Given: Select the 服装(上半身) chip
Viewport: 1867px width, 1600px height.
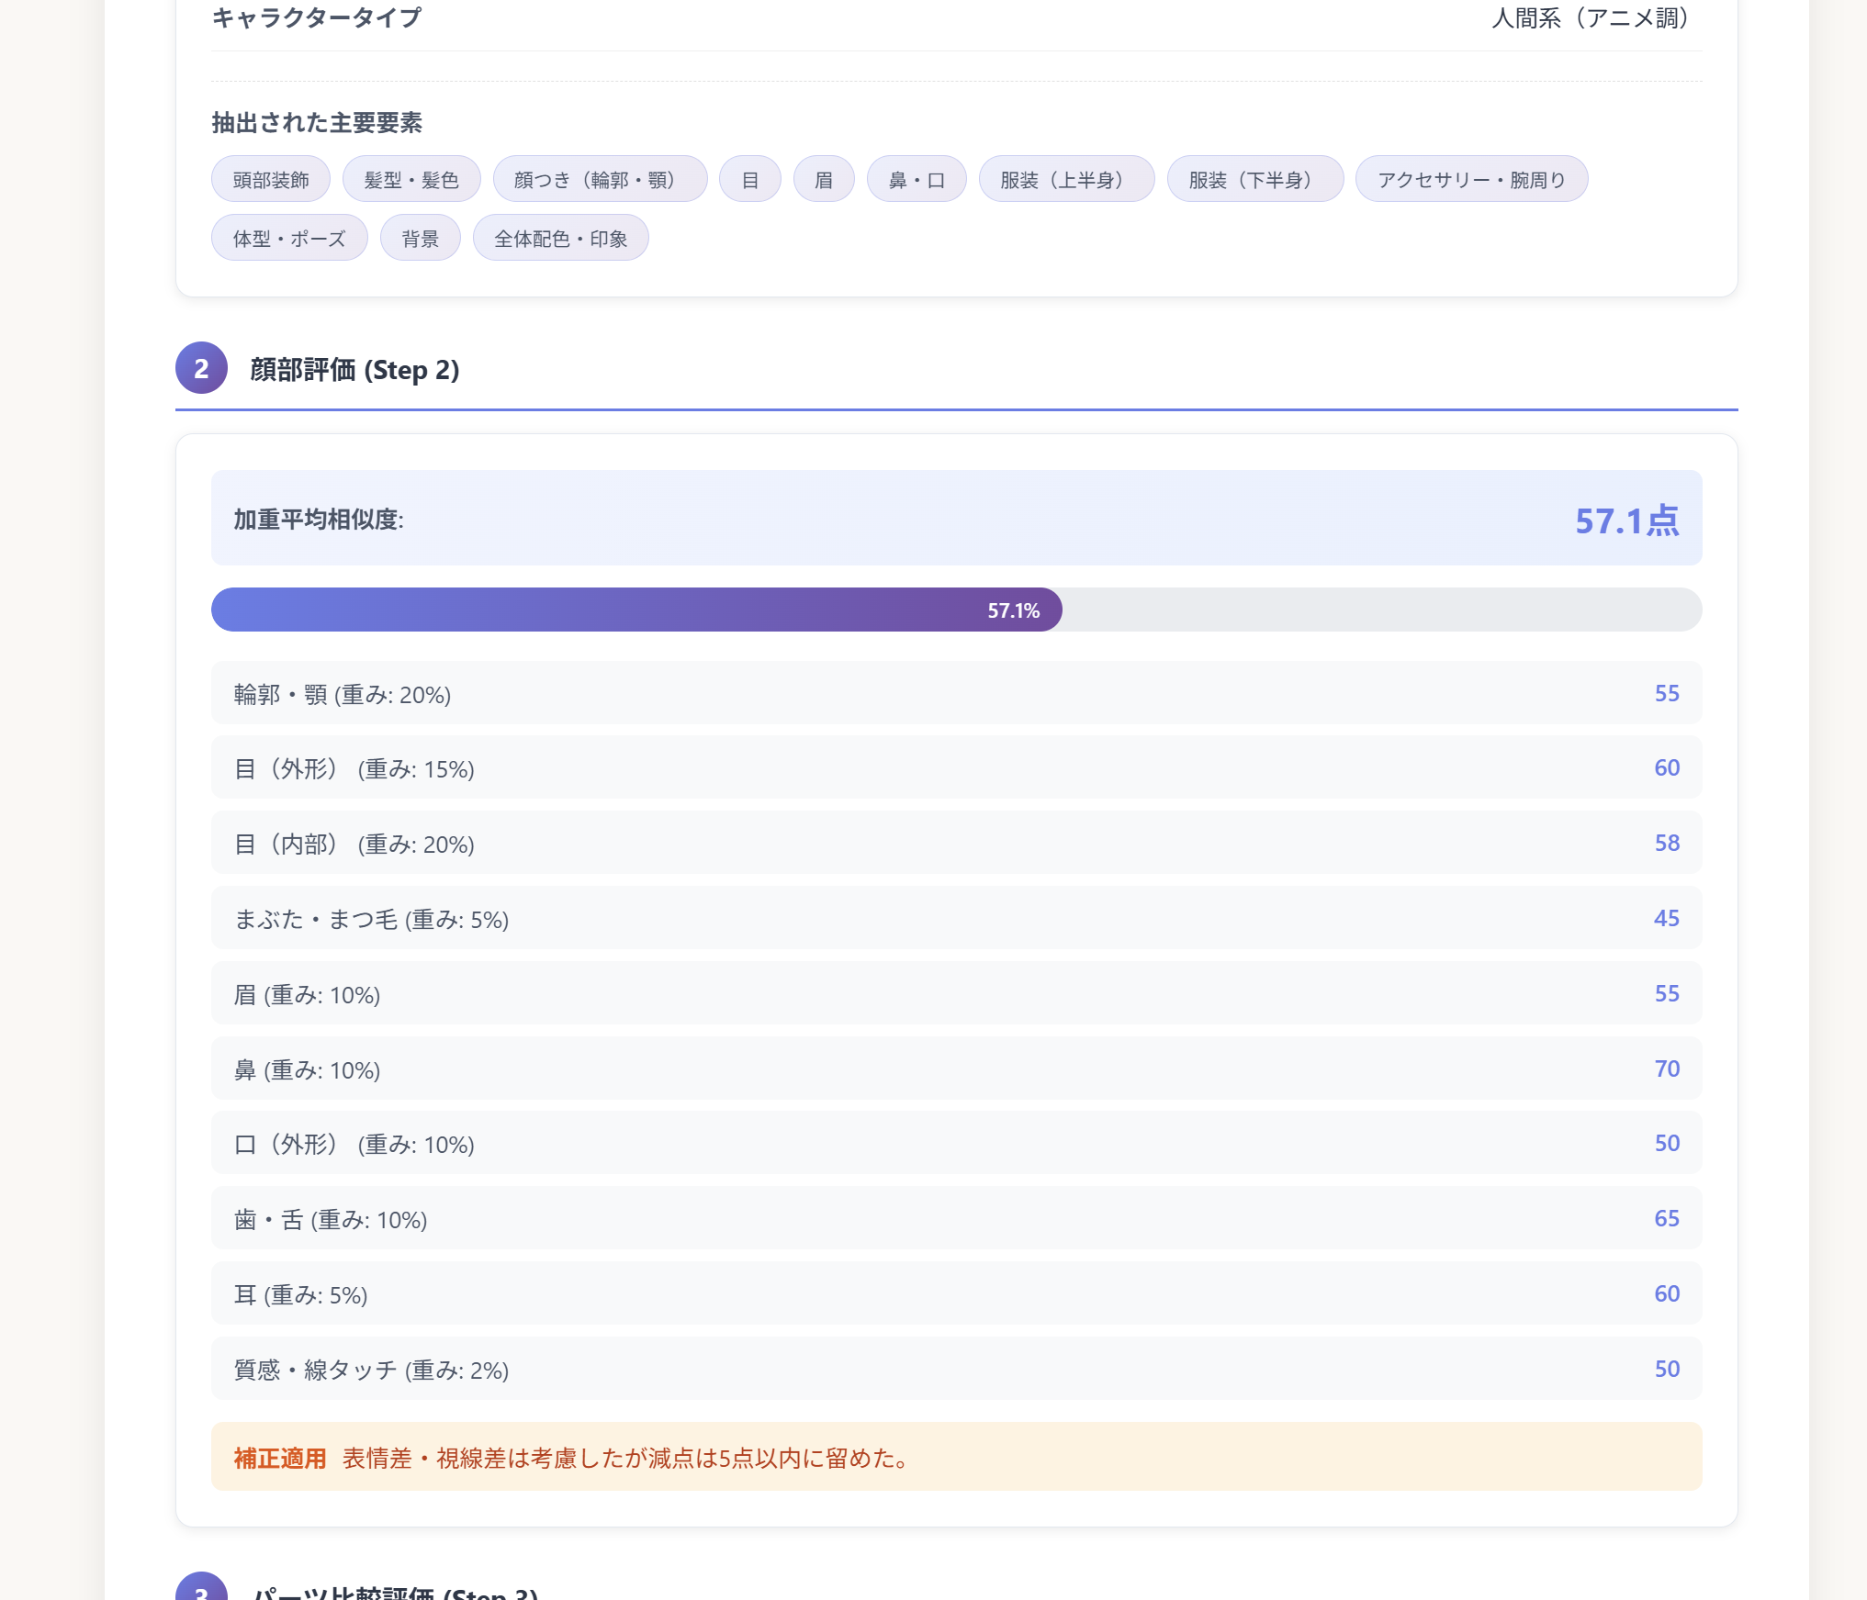Looking at the screenshot, I should (x=1065, y=179).
